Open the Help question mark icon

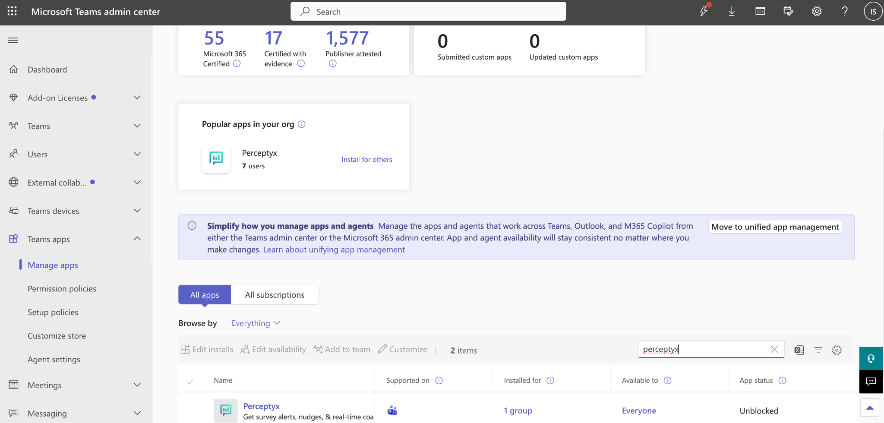tap(845, 11)
